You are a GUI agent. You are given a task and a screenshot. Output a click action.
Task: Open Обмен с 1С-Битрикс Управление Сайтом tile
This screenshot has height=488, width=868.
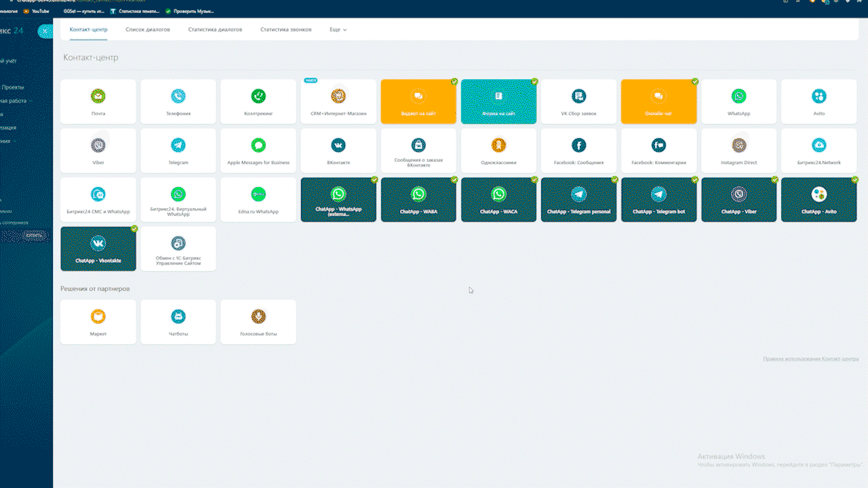[x=178, y=249]
